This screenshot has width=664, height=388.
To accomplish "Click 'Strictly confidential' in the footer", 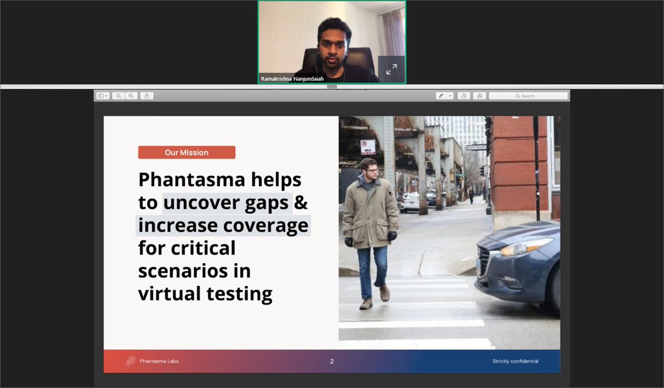I will 515,361.
